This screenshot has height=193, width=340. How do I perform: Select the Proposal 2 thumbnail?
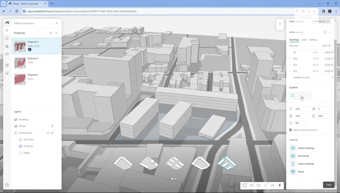[x=20, y=63]
